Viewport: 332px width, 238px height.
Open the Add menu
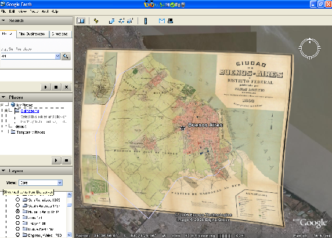pos(45,12)
